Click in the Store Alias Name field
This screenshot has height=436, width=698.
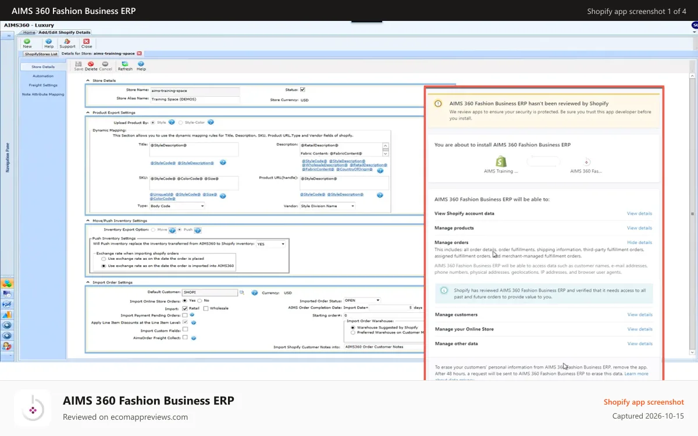point(195,99)
